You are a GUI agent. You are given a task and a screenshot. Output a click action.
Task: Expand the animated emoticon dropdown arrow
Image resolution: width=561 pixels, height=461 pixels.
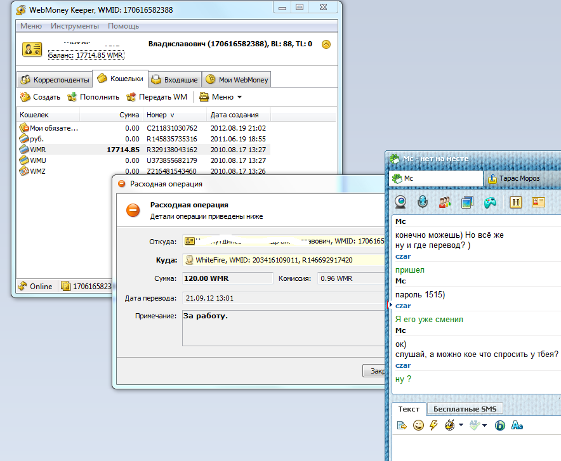461,425
